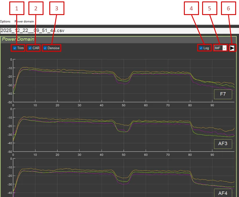This screenshot has height=197, width=239.
Task: Click annotation marker number 3
Action: point(57,8)
